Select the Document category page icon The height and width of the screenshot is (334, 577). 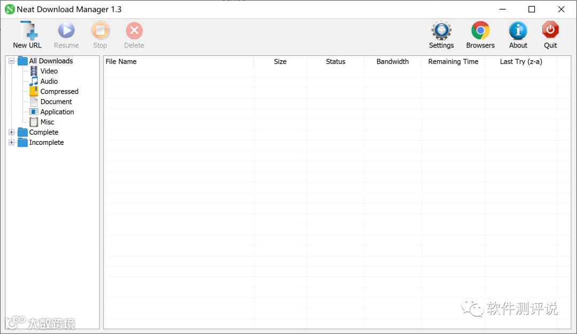34,101
